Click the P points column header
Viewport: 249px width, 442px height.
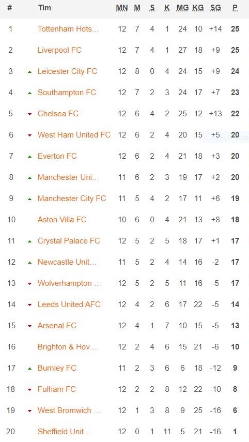pyautogui.click(x=235, y=8)
